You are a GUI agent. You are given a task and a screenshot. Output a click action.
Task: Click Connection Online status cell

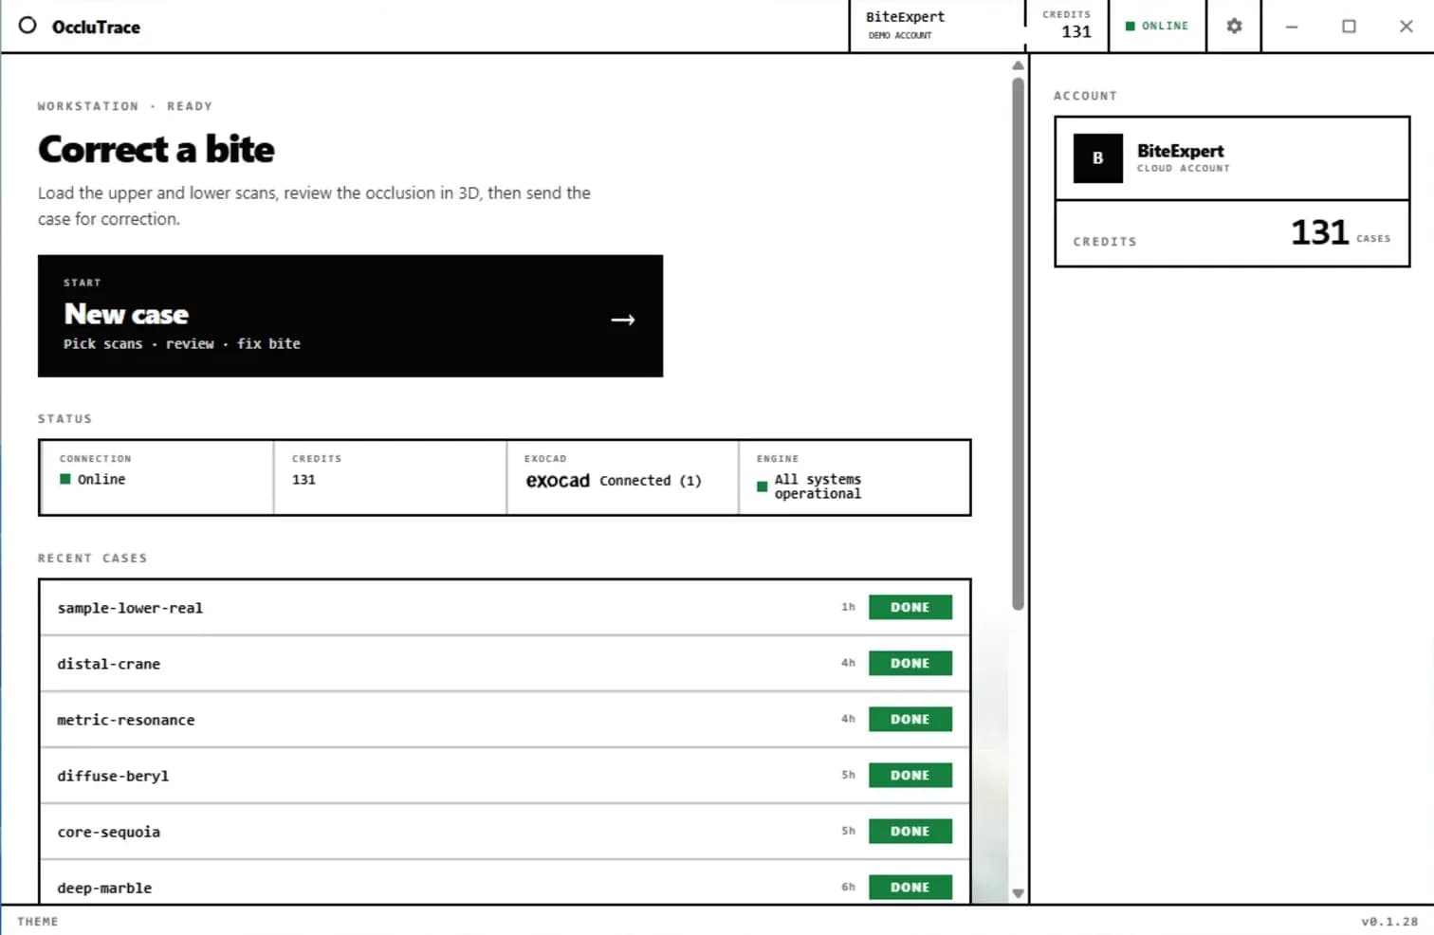click(x=157, y=478)
